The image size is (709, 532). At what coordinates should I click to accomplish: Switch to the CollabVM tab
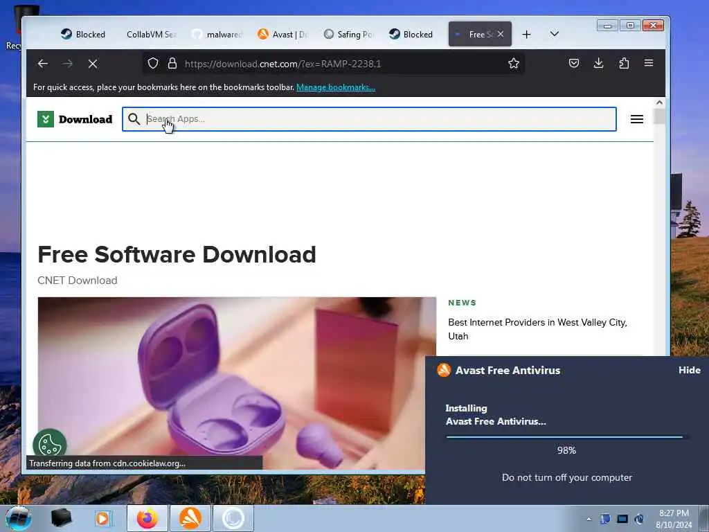152,35
